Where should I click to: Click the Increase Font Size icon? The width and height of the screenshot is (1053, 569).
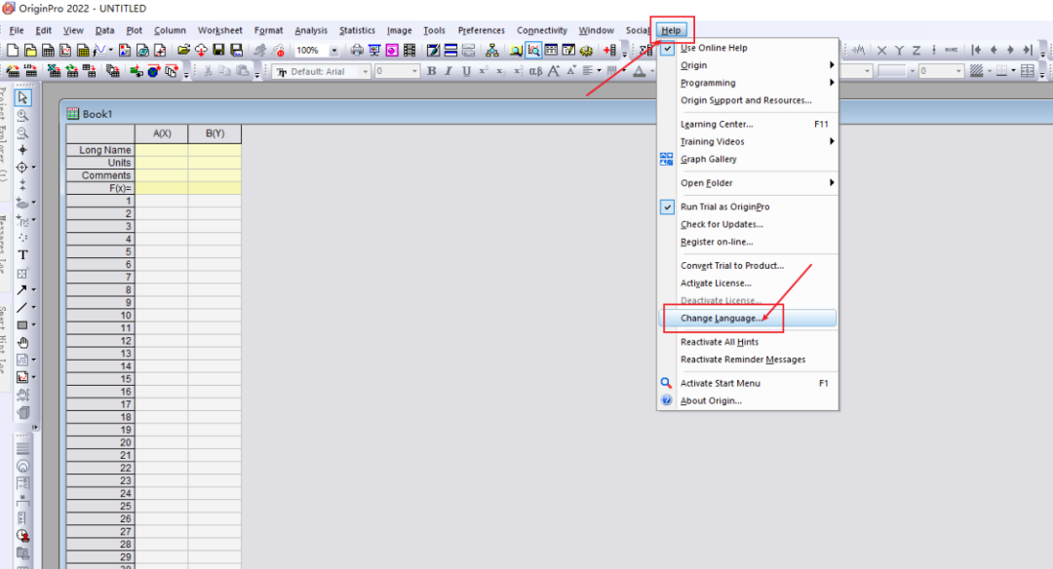point(554,71)
